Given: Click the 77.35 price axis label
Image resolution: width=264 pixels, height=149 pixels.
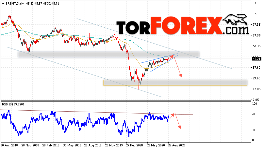Looking at the screenshot, I should (256, 25).
